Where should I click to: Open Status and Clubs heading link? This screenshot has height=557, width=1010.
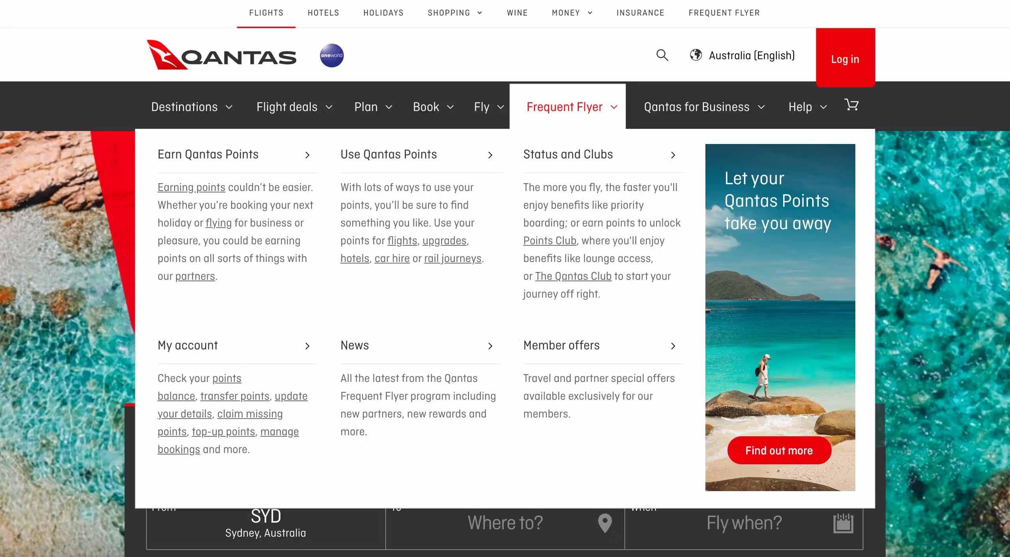[568, 154]
